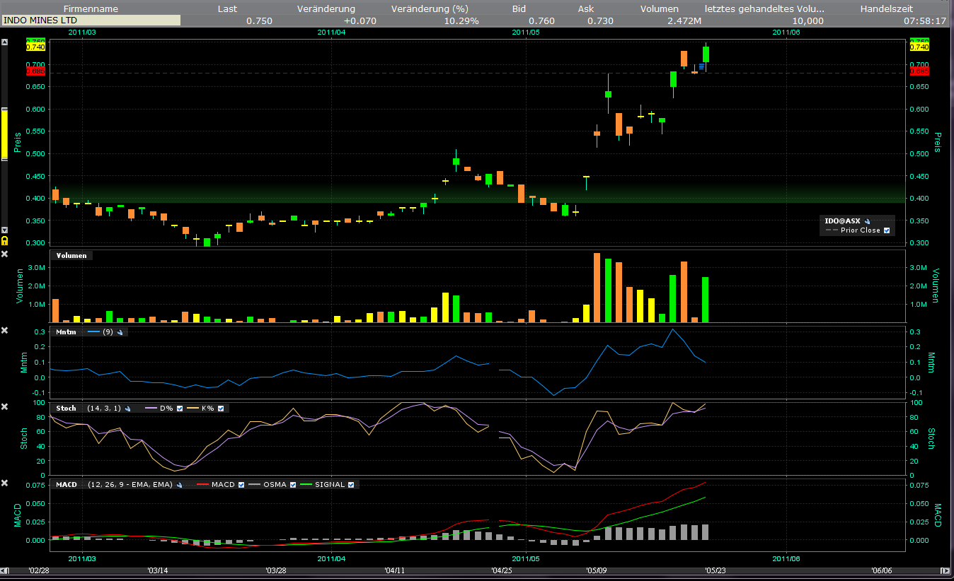Screen dimensions: 954x581
Task: Toggle the yellow price scale lock icon
Action: pos(4,241)
